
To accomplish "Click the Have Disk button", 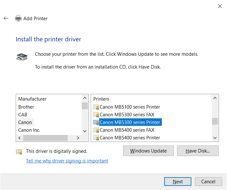I will pyautogui.click(x=198, y=151).
